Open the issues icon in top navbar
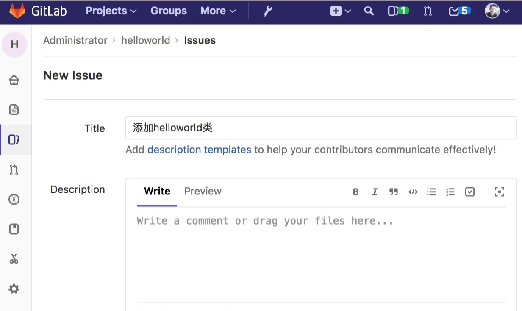 tap(398, 11)
